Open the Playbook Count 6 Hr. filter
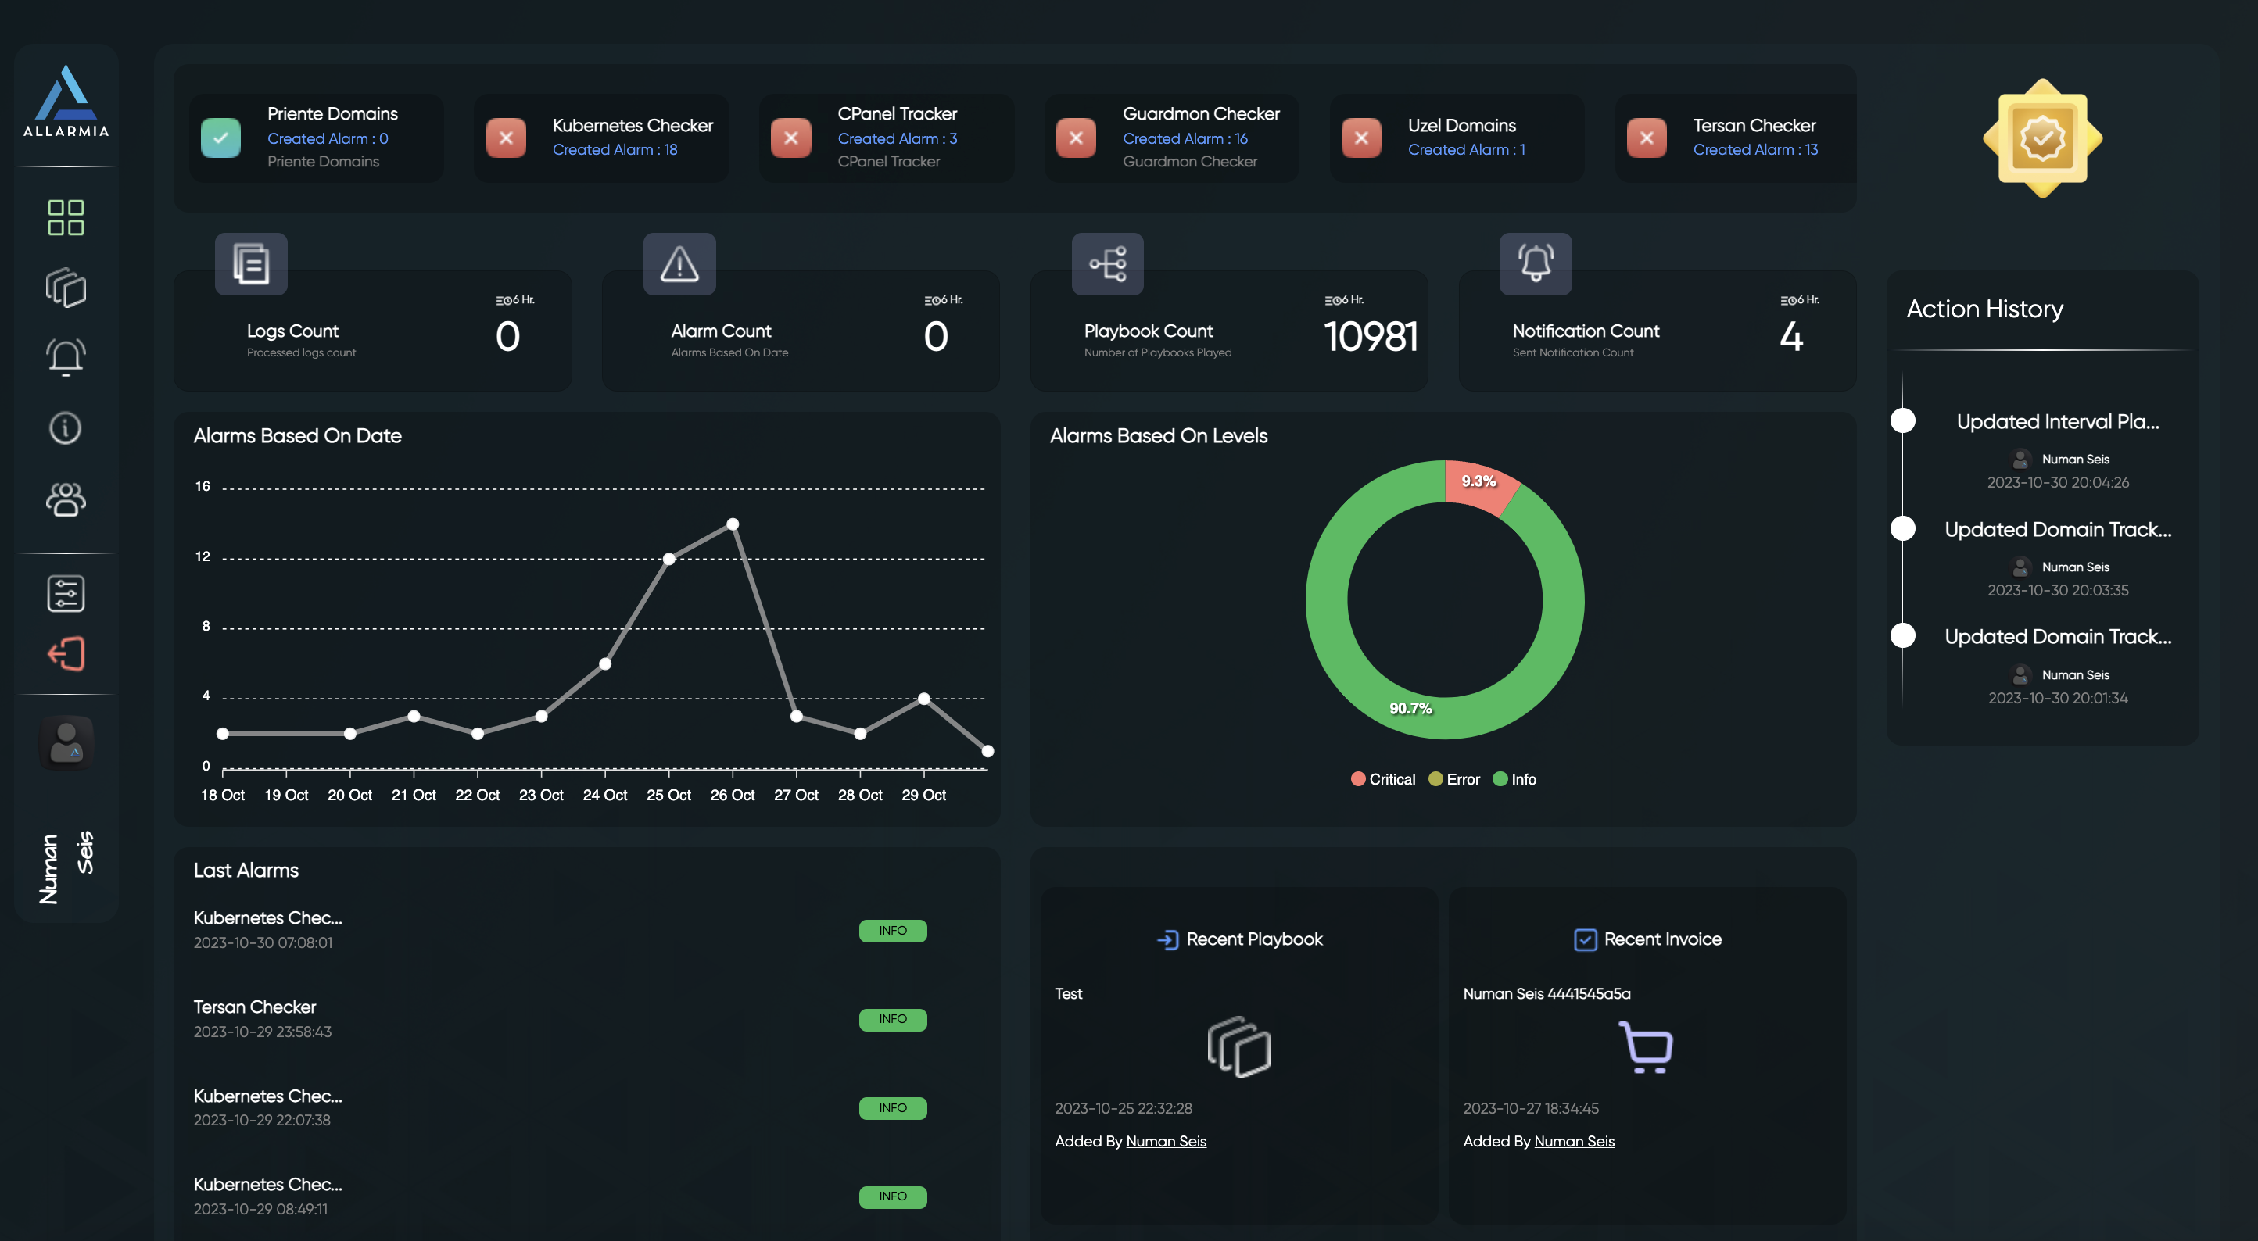Viewport: 2258px width, 1241px height. click(1344, 300)
